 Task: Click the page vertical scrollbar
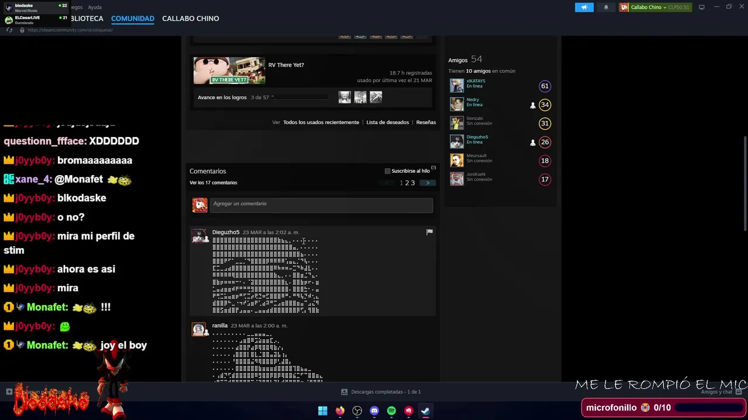point(745,183)
